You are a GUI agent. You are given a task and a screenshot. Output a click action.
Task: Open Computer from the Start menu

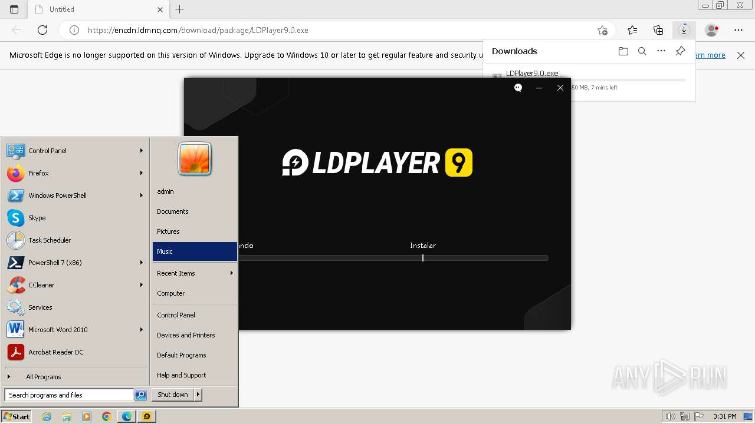(x=195, y=293)
